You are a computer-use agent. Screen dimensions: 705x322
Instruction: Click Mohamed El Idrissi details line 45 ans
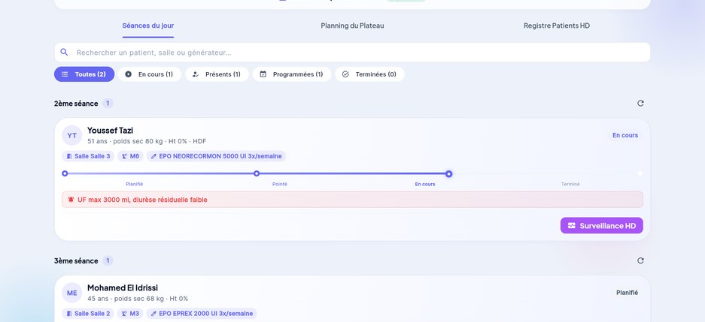point(138,299)
